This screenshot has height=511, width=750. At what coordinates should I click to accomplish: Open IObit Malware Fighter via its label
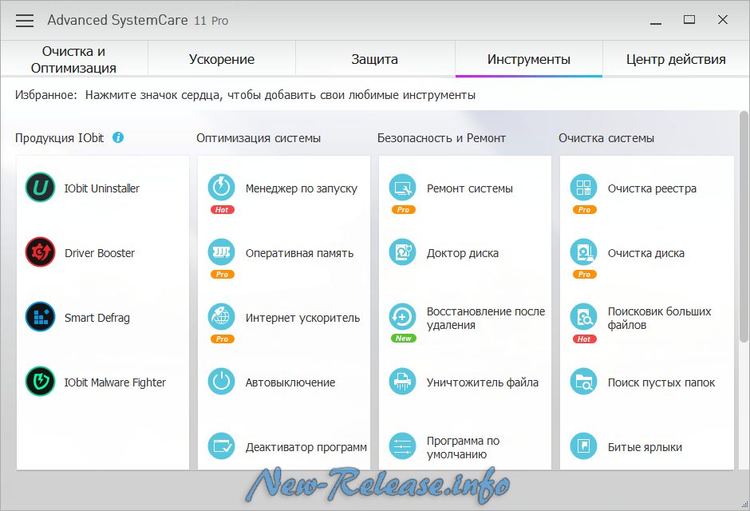tap(115, 382)
